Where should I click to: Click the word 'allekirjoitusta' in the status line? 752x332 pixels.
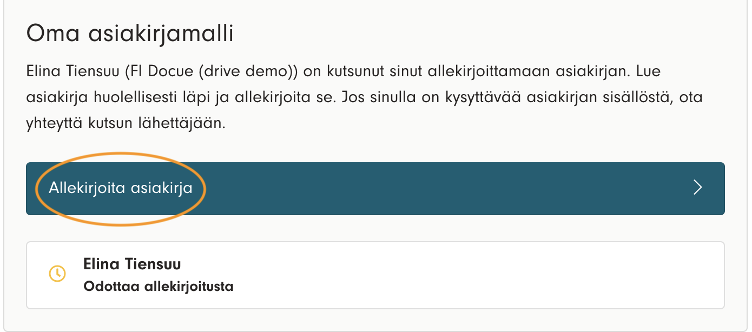[x=189, y=286]
